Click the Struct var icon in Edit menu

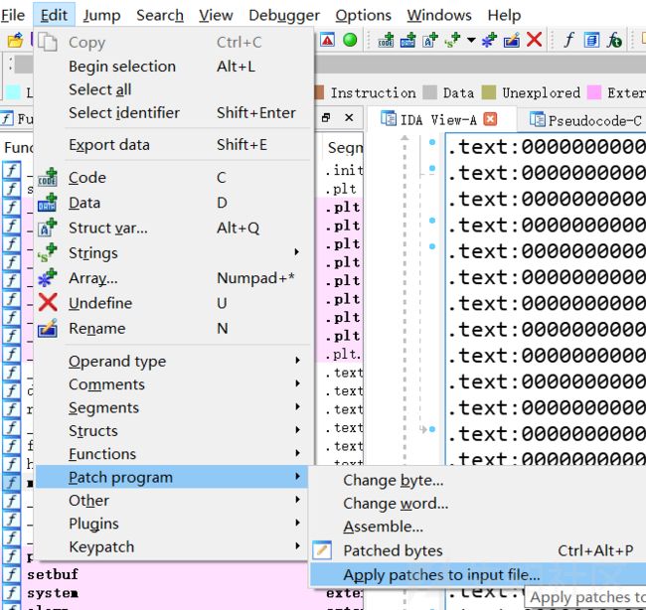48,228
